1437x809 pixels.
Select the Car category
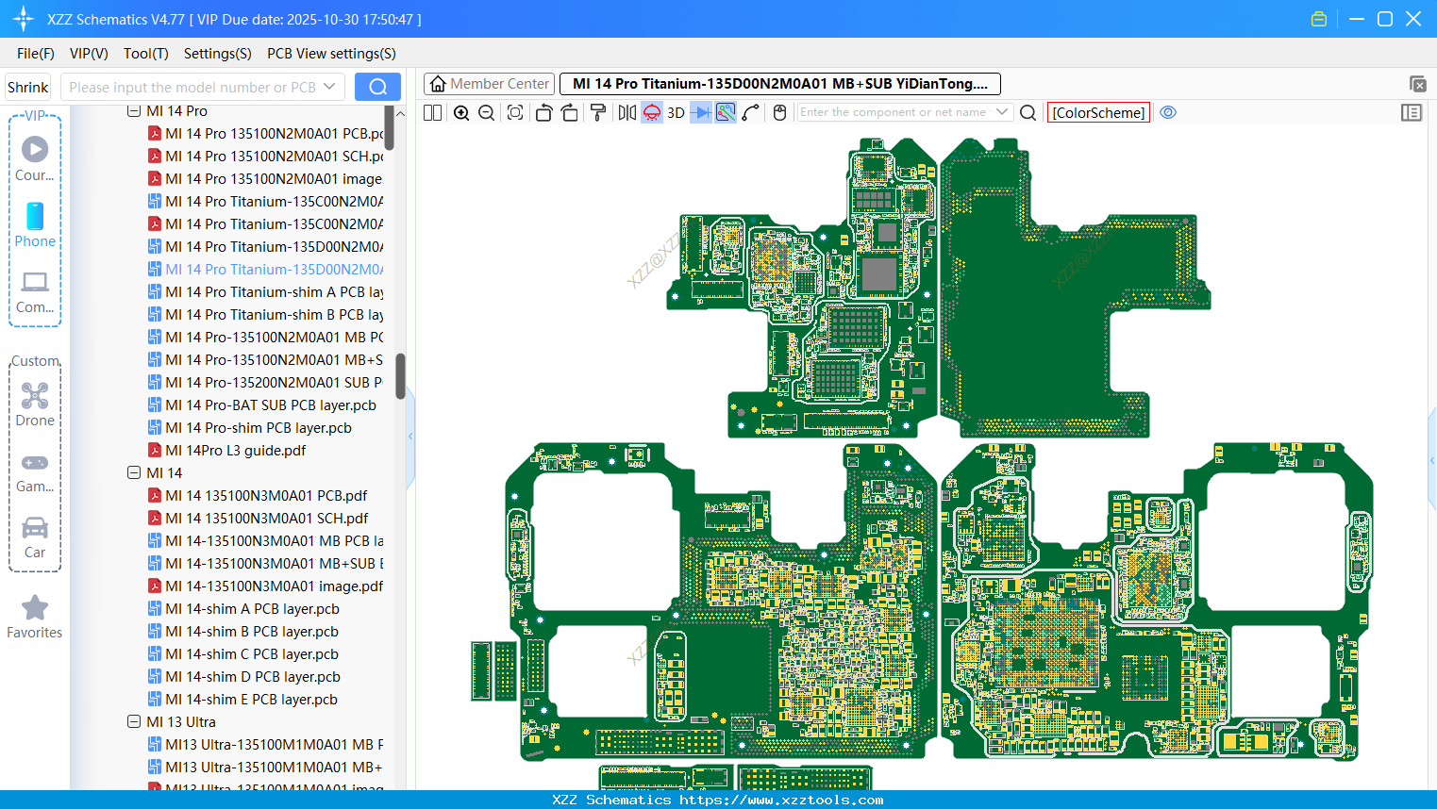tap(35, 537)
